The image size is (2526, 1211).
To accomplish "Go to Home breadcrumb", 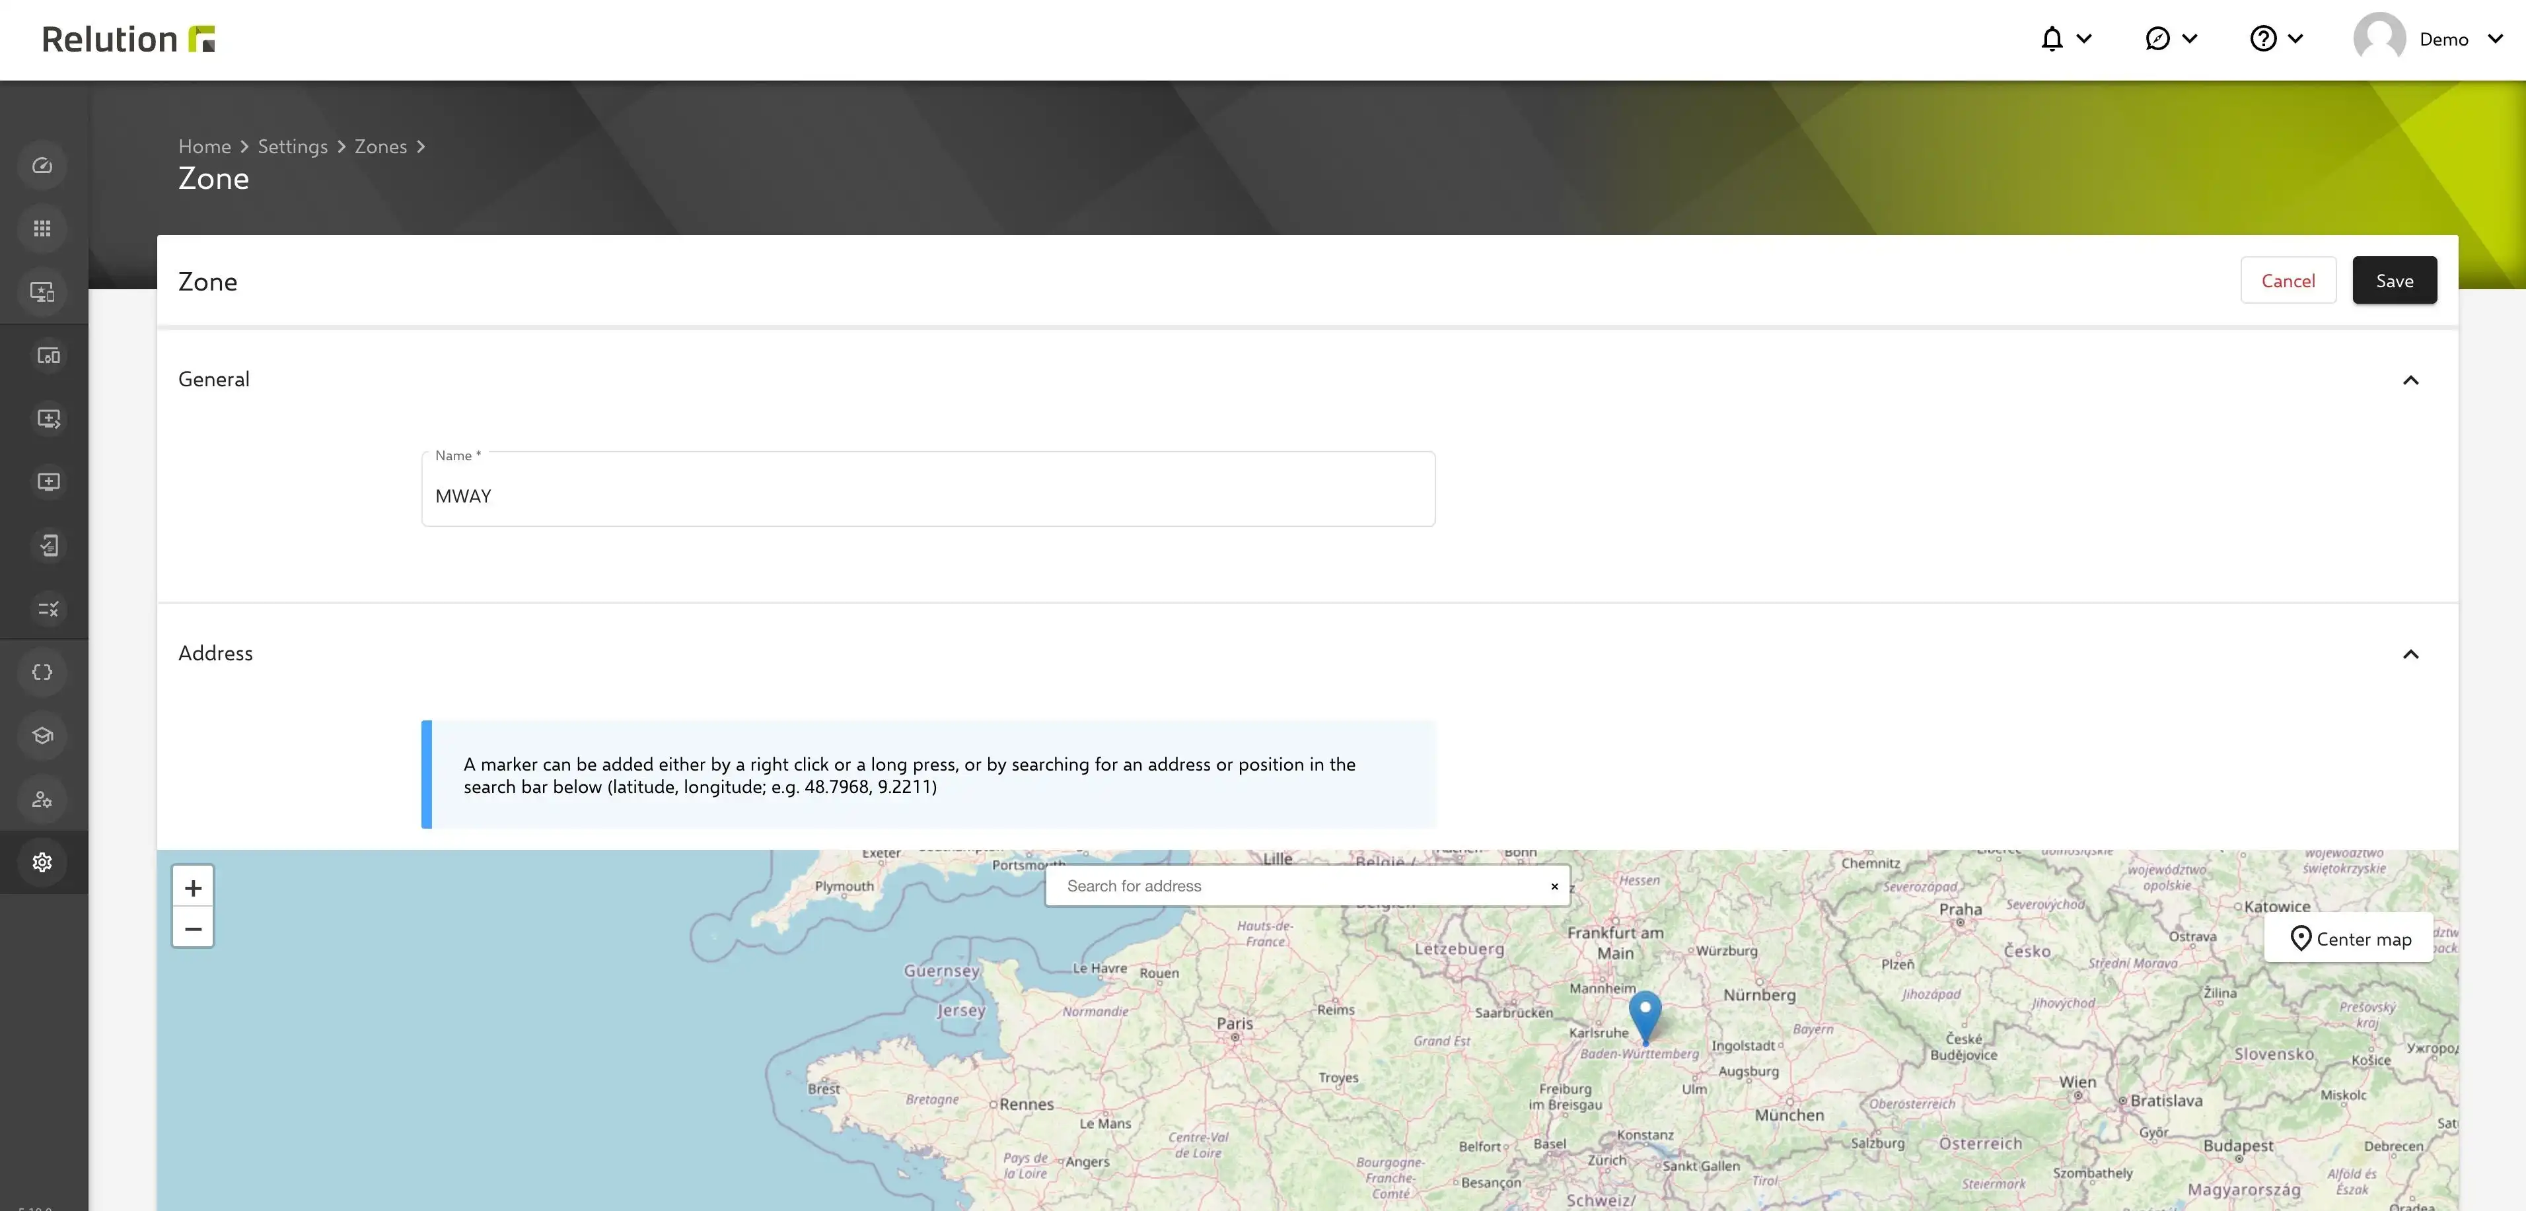I will [x=205, y=146].
